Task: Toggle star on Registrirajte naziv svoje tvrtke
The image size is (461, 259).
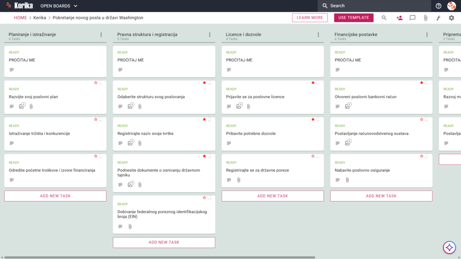Action: (x=204, y=120)
